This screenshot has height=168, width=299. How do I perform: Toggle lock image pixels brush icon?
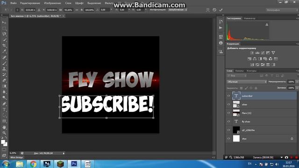click(246, 88)
